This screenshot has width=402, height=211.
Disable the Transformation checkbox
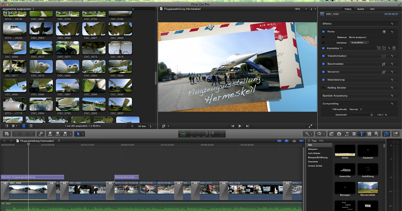pos(323,56)
